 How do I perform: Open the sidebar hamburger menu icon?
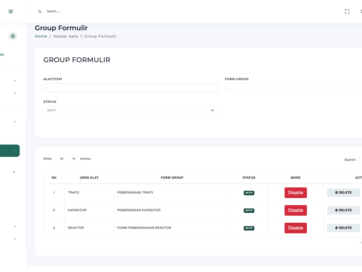(10, 11)
